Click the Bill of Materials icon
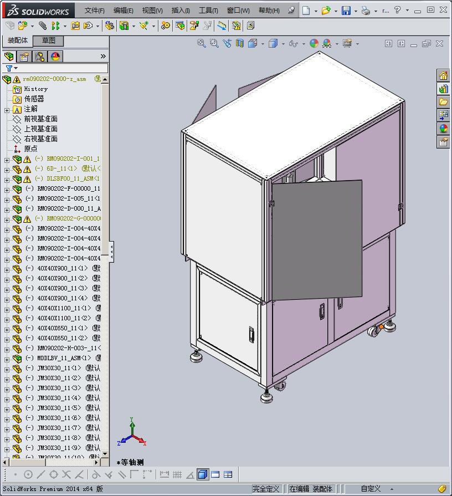 click(x=180, y=25)
